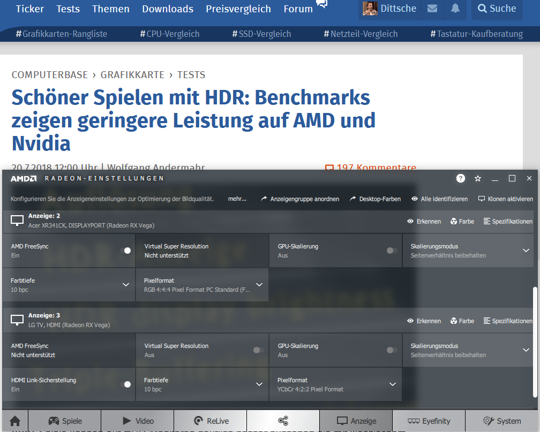
Task: Click the Anzeige 2 monitor icon
Action: [17, 221]
